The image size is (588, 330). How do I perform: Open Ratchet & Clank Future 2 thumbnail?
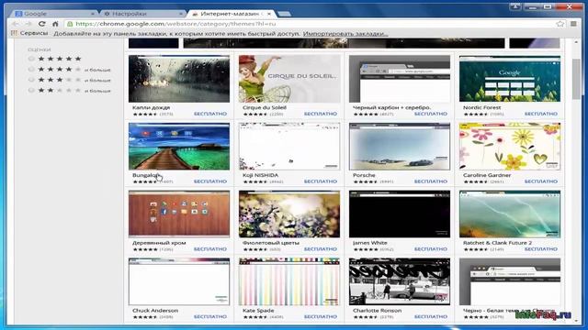point(510,214)
